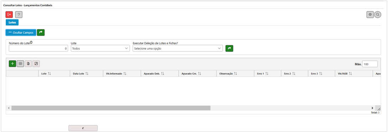Click the Ocultar Campos button
This screenshot has width=388, height=132.
21,32
